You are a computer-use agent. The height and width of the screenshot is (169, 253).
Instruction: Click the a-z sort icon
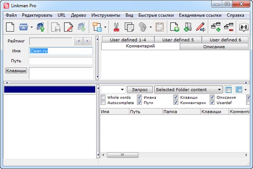click(x=244, y=27)
